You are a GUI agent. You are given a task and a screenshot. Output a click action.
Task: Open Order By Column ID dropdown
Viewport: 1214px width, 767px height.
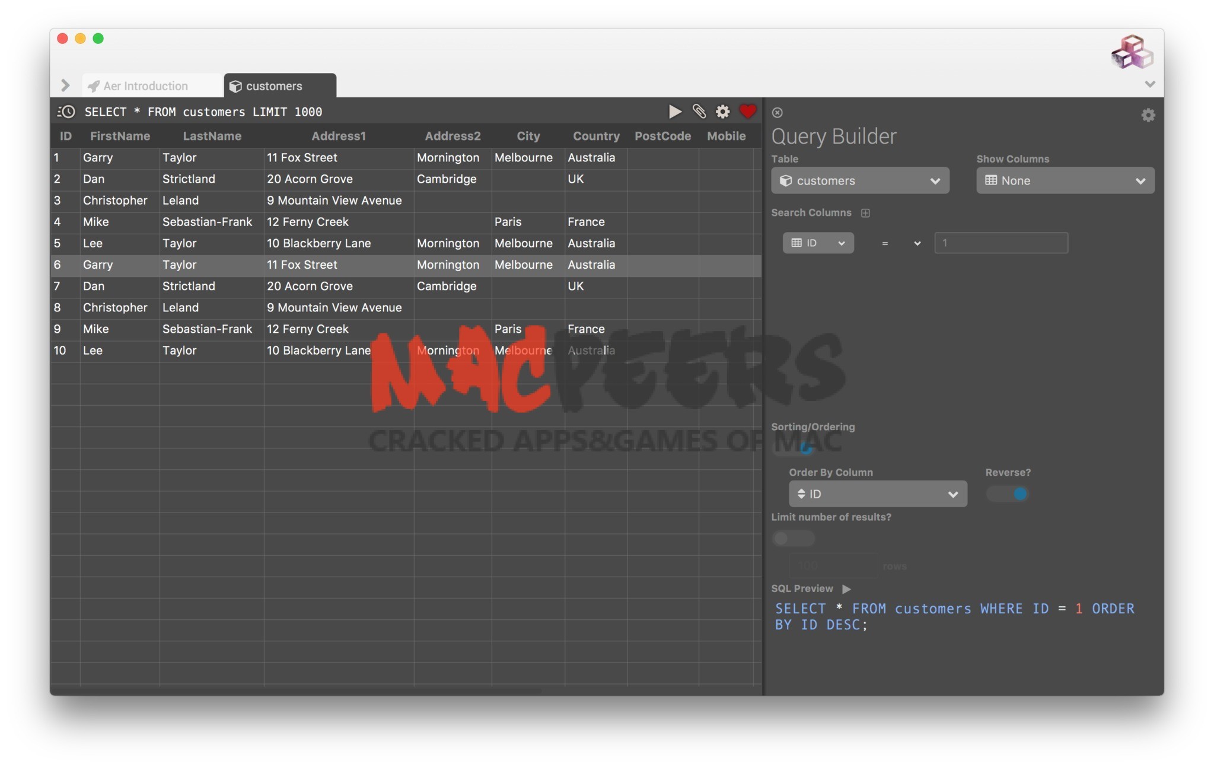click(877, 494)
